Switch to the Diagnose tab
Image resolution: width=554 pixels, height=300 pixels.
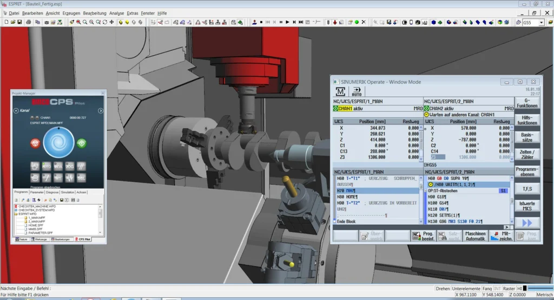pos(52,192)
